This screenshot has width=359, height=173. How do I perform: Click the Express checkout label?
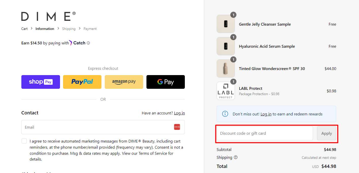click(103, 68)
